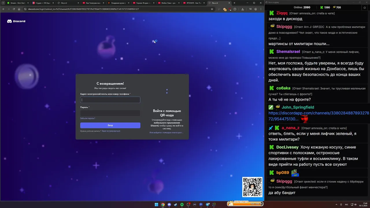This screenshot has width=370, height=208.
Task: Click the Discord logo at top left
Action: click(x=16, y=21)
